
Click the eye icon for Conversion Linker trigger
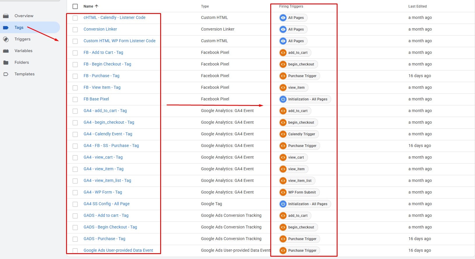click(283, 29)
